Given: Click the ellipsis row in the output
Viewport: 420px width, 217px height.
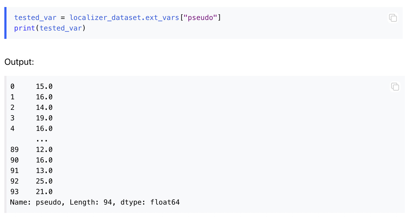Looking at the screenshot, I should 42,140.
